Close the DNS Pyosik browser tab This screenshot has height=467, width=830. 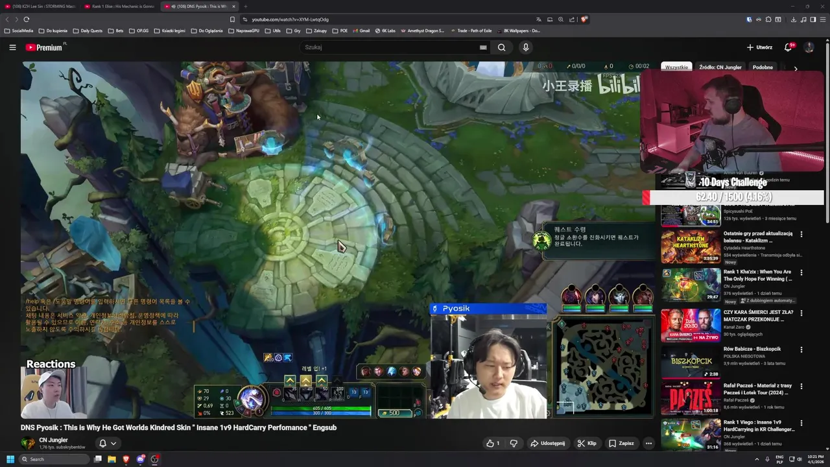click(233, 6)
